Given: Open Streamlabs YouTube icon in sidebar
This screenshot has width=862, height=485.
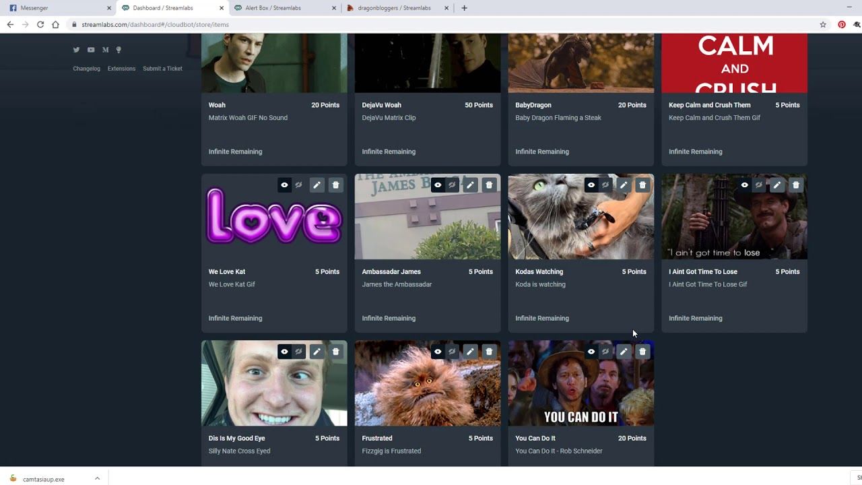Looking at the screenshot, I should point(91,50).
